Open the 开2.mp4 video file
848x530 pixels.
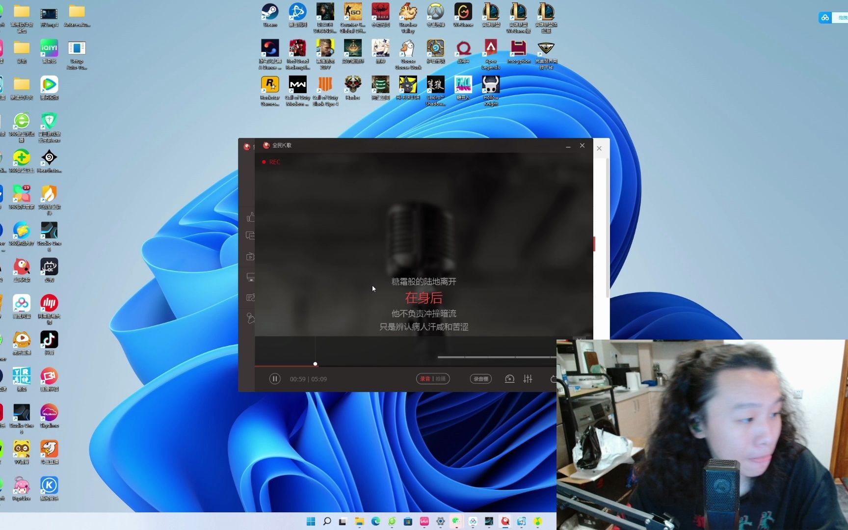tap(49, 16)
